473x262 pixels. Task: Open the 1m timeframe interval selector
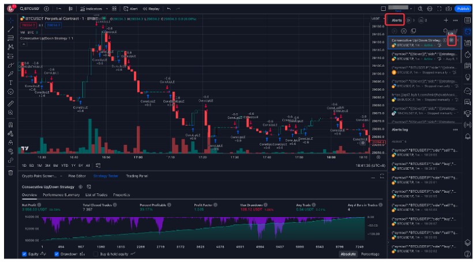point(58,9)
